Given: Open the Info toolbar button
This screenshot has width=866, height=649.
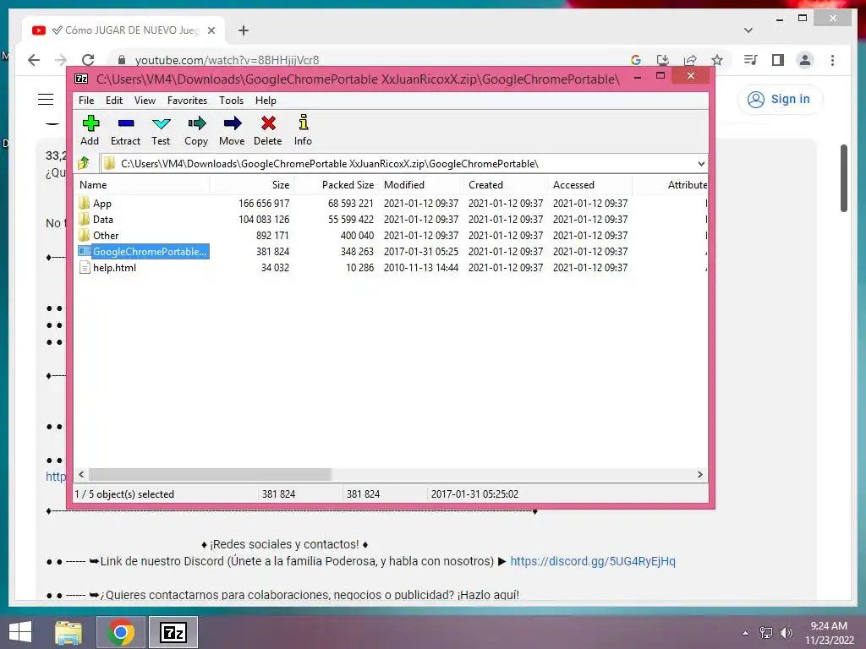Looking at the screenshot, I should click(x=303, y=130).
